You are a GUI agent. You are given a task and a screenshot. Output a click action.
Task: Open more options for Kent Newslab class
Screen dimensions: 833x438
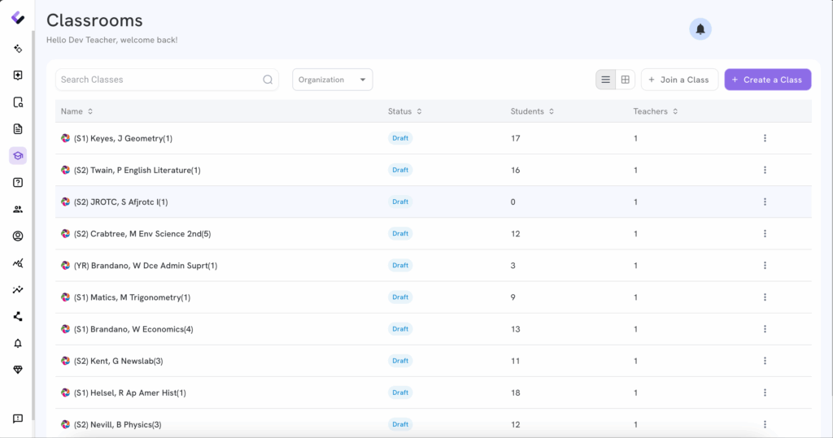[x=765, y=361]
